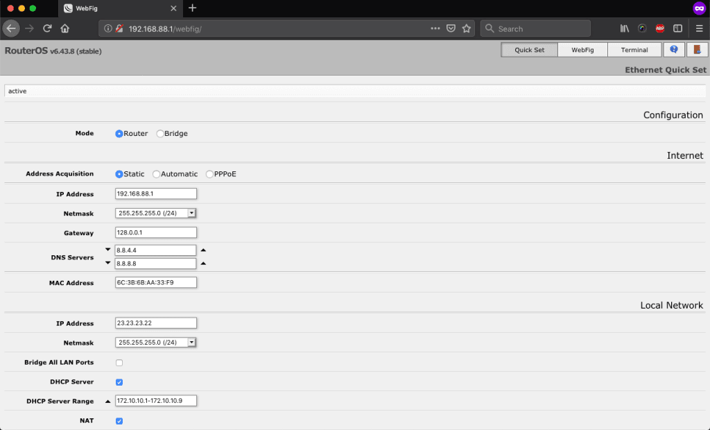Image resolution: width=710 pixels, height=430 pixels.
Task: Click the browser forward arrow
Action: (29, 28)
